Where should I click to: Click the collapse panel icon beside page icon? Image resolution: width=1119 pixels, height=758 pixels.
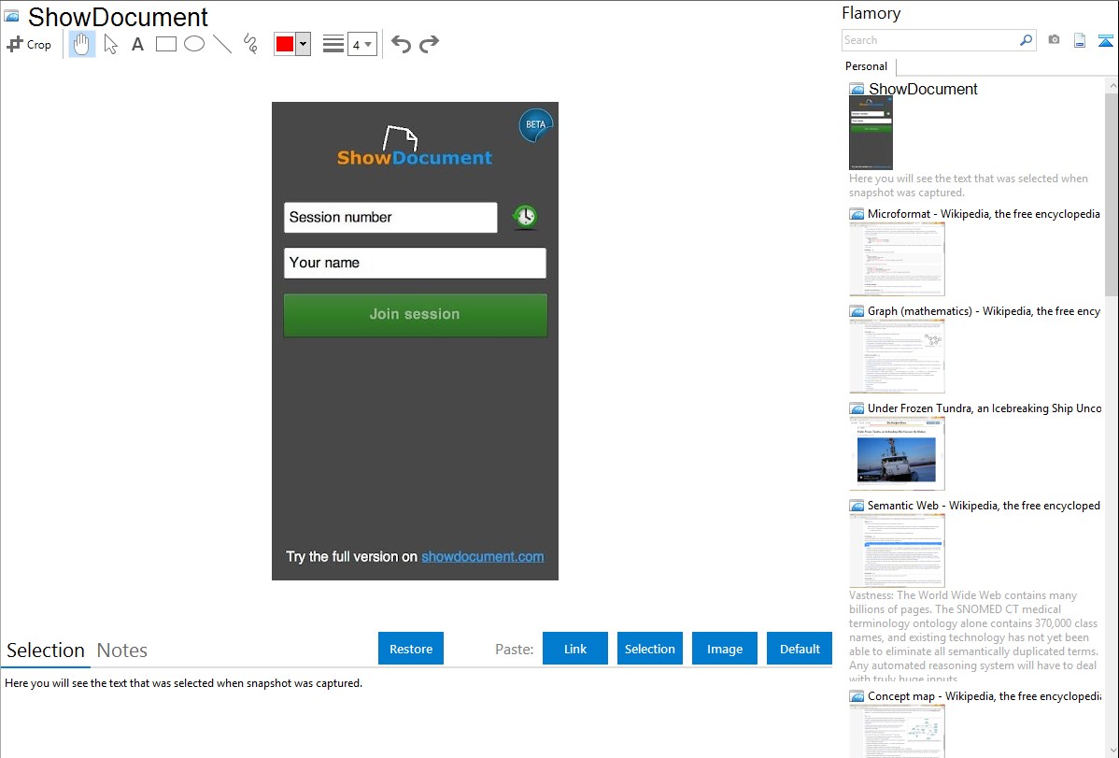pyautogui.click(x=1105, y=40)
